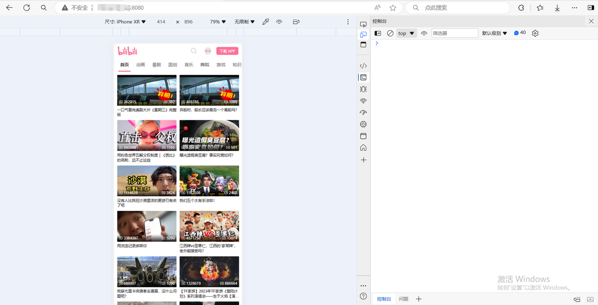The height and width of the screenshot is (305, 598).
Task: Open the Application panel window icon
Action: coord(363,136)
